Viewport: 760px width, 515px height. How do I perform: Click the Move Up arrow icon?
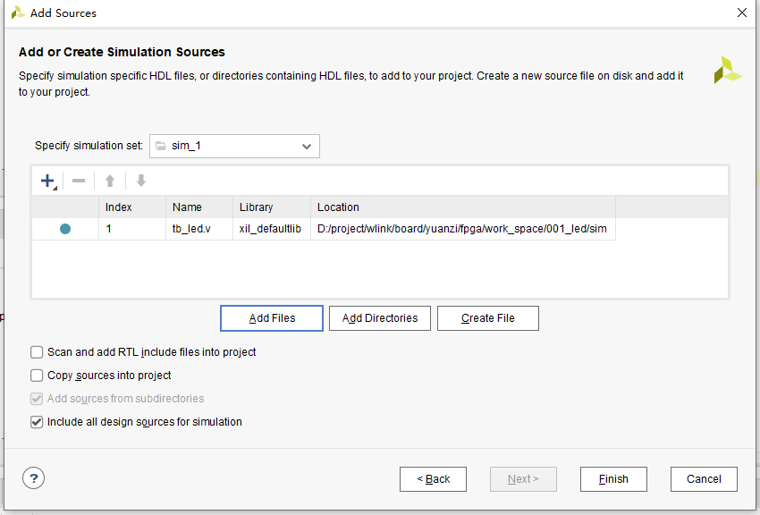click(110, 181)
